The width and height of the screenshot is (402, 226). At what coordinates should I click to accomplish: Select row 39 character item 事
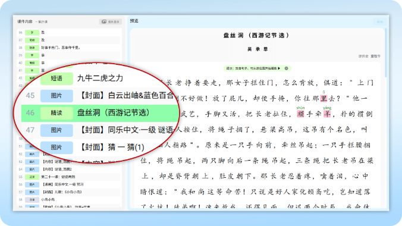coord(69,55)
